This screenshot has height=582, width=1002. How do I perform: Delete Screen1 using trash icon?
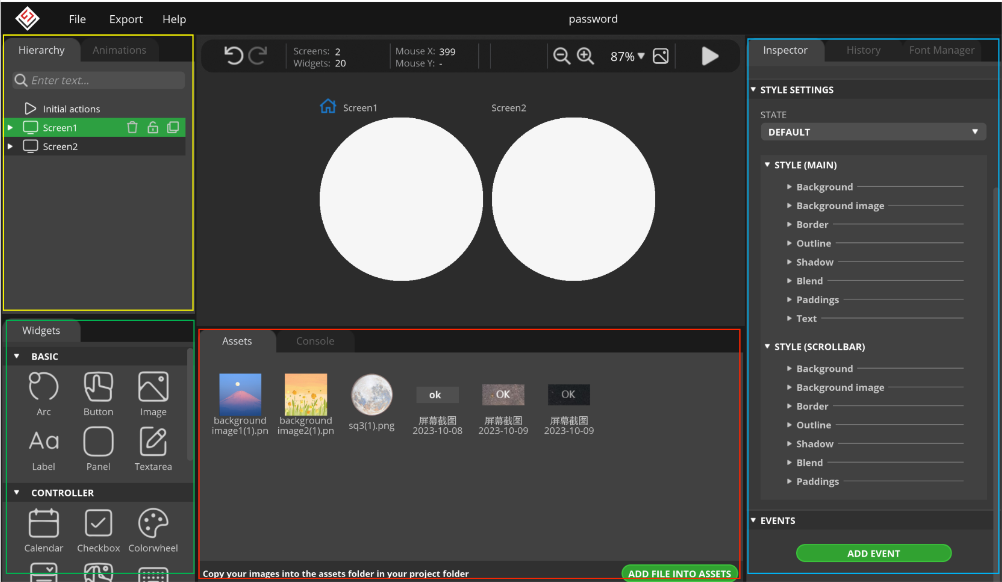(132, 127)
